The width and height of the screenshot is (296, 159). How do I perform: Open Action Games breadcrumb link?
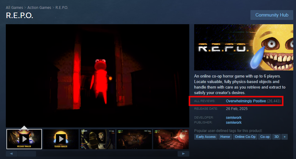[x=39, y=8]
